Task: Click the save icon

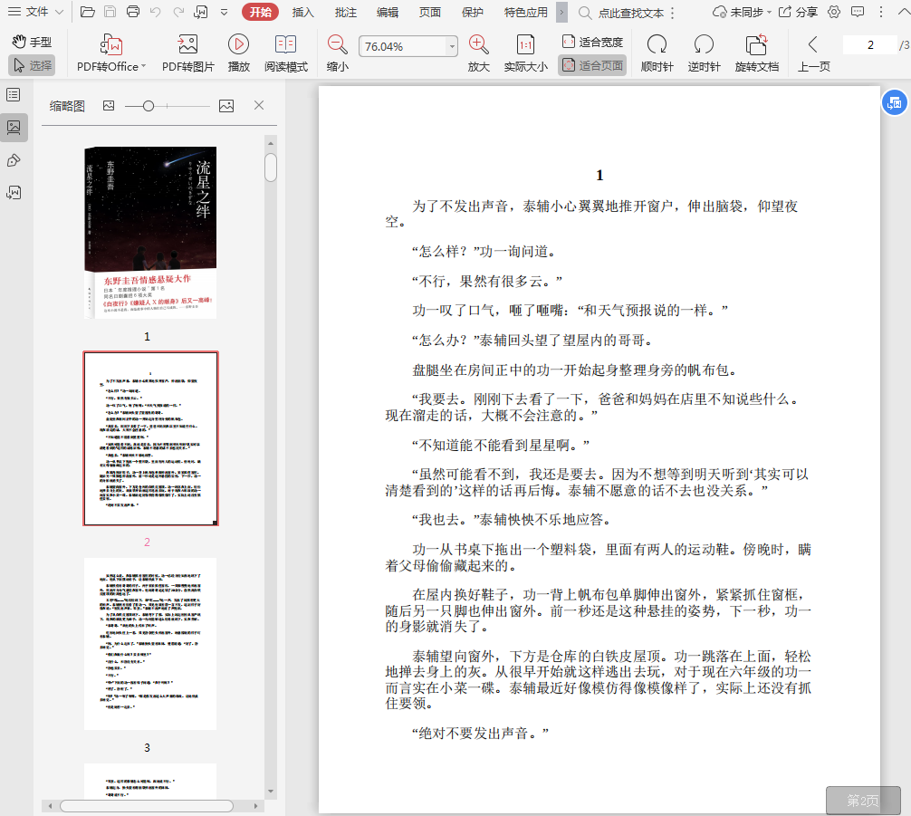Action: 110,12
